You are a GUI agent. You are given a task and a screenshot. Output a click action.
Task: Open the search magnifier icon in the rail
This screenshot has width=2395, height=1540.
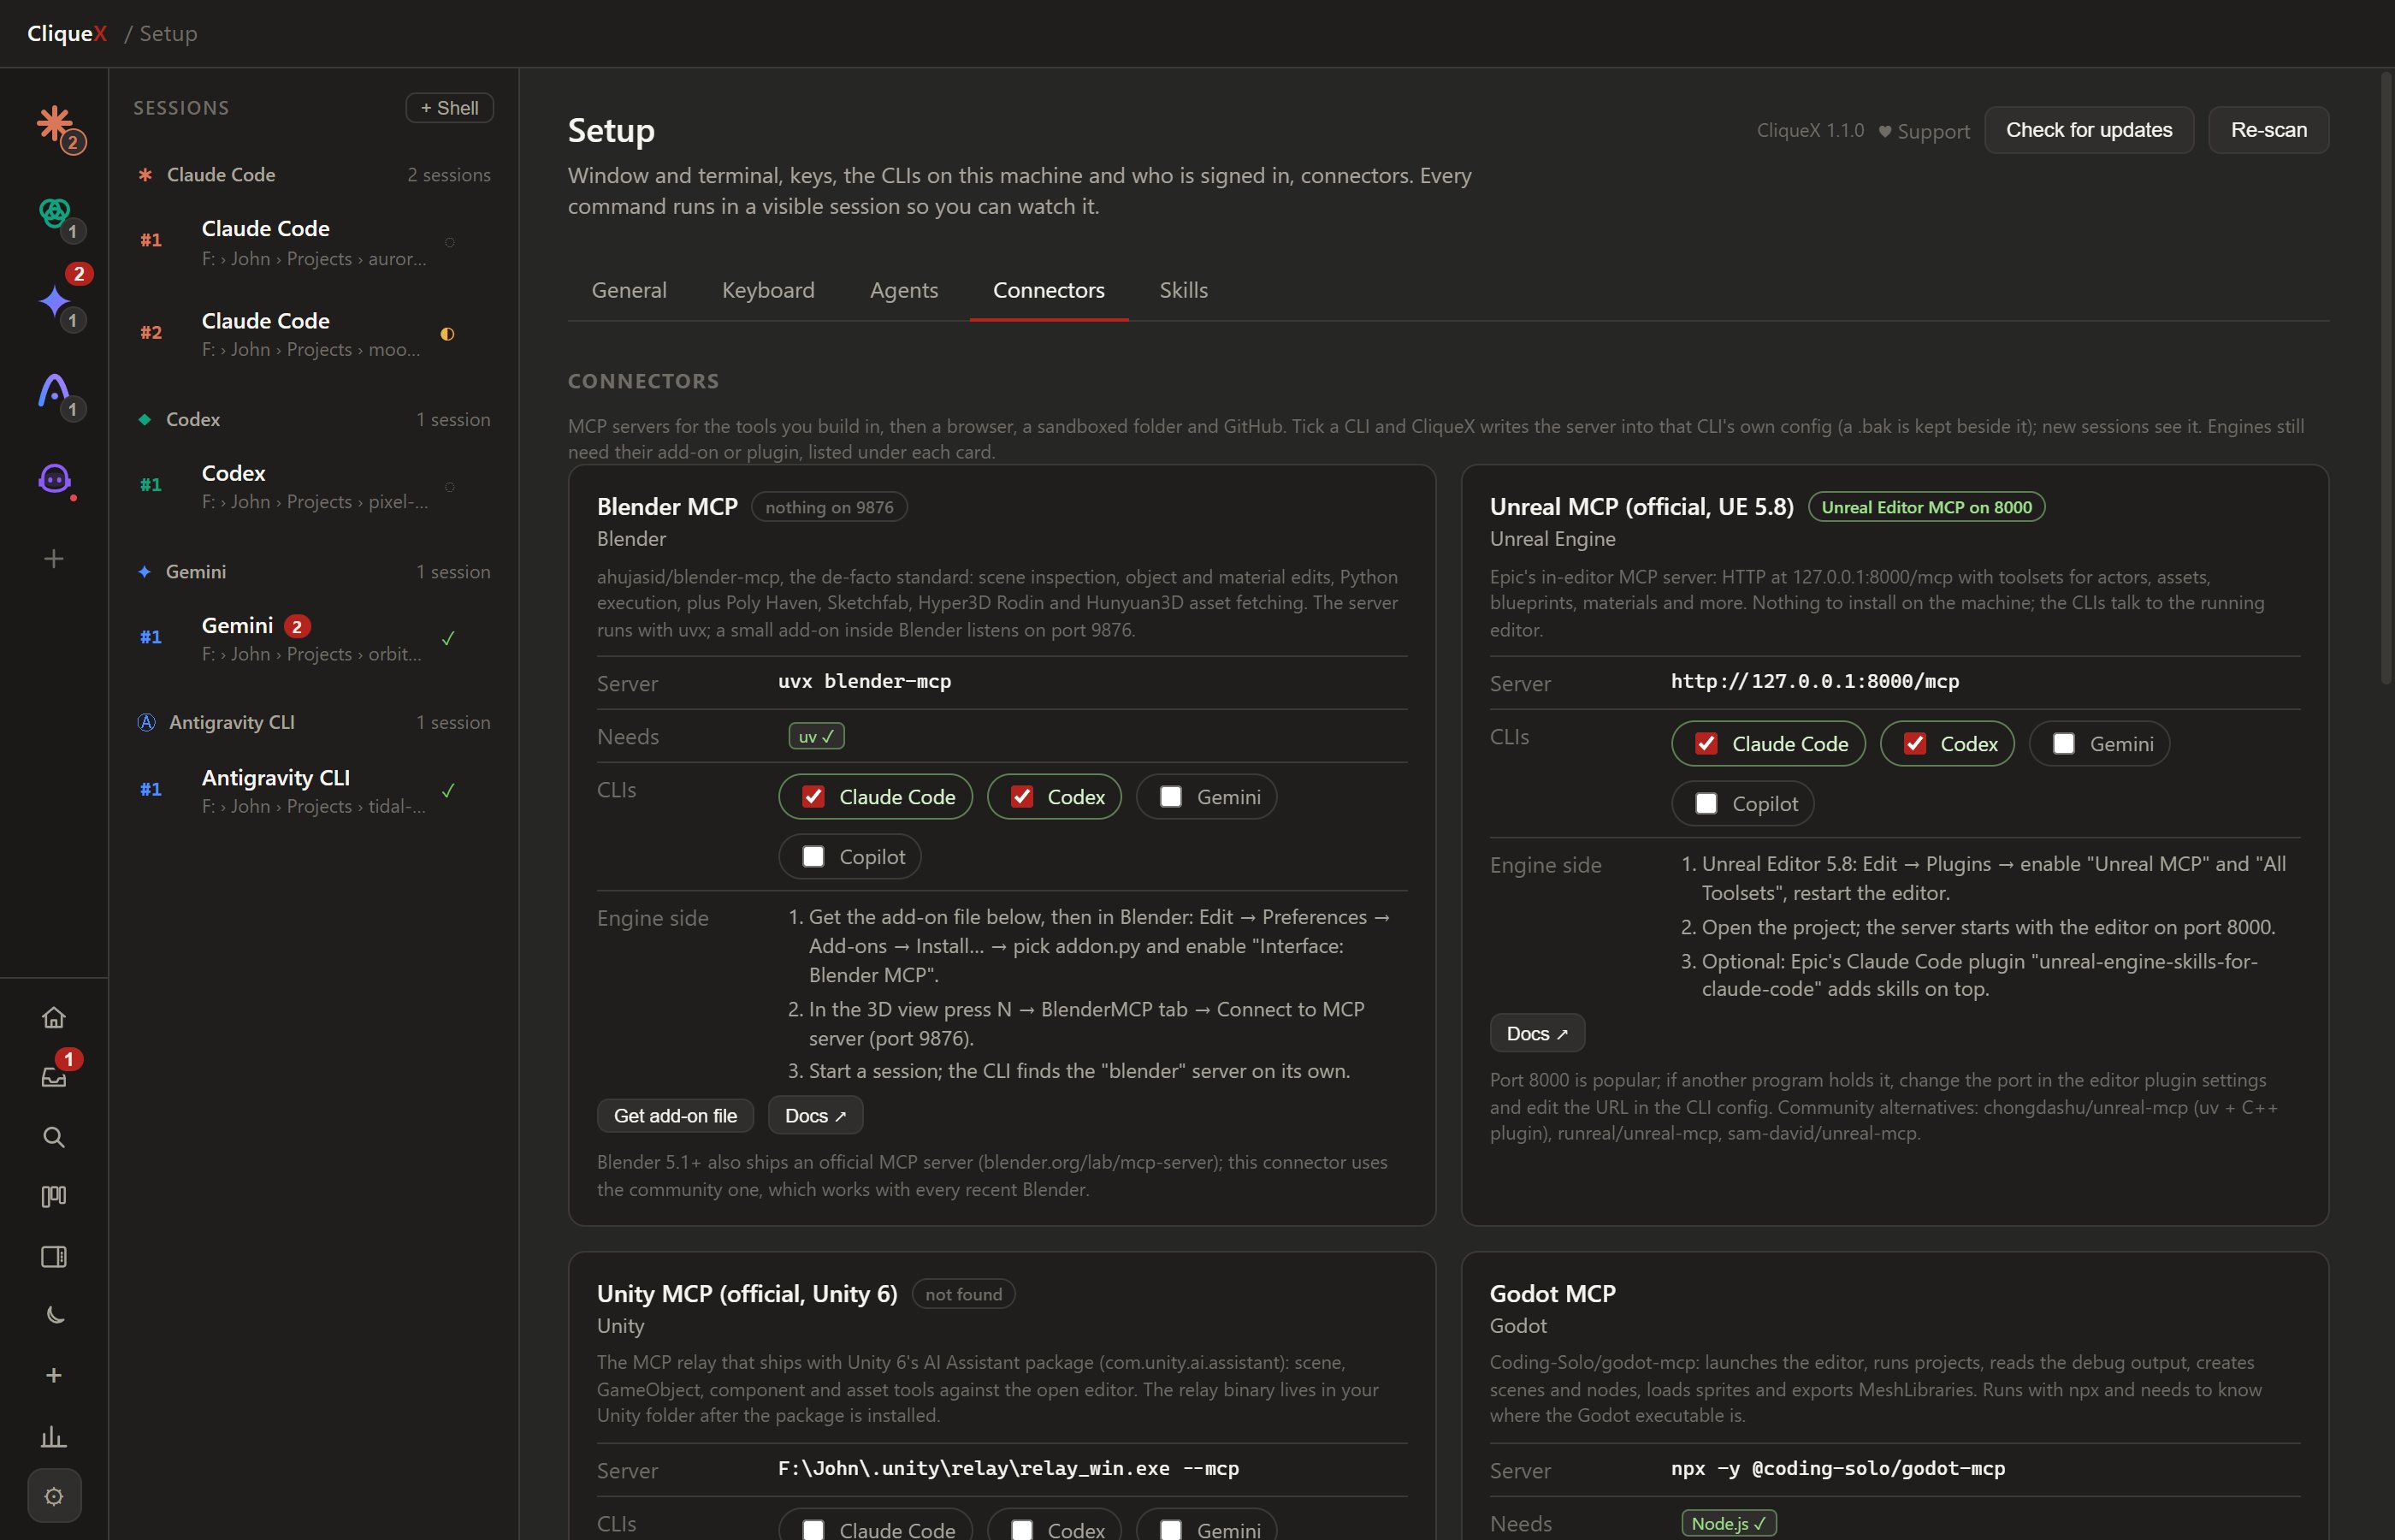pyautogui.click(x=54, y=1137)
